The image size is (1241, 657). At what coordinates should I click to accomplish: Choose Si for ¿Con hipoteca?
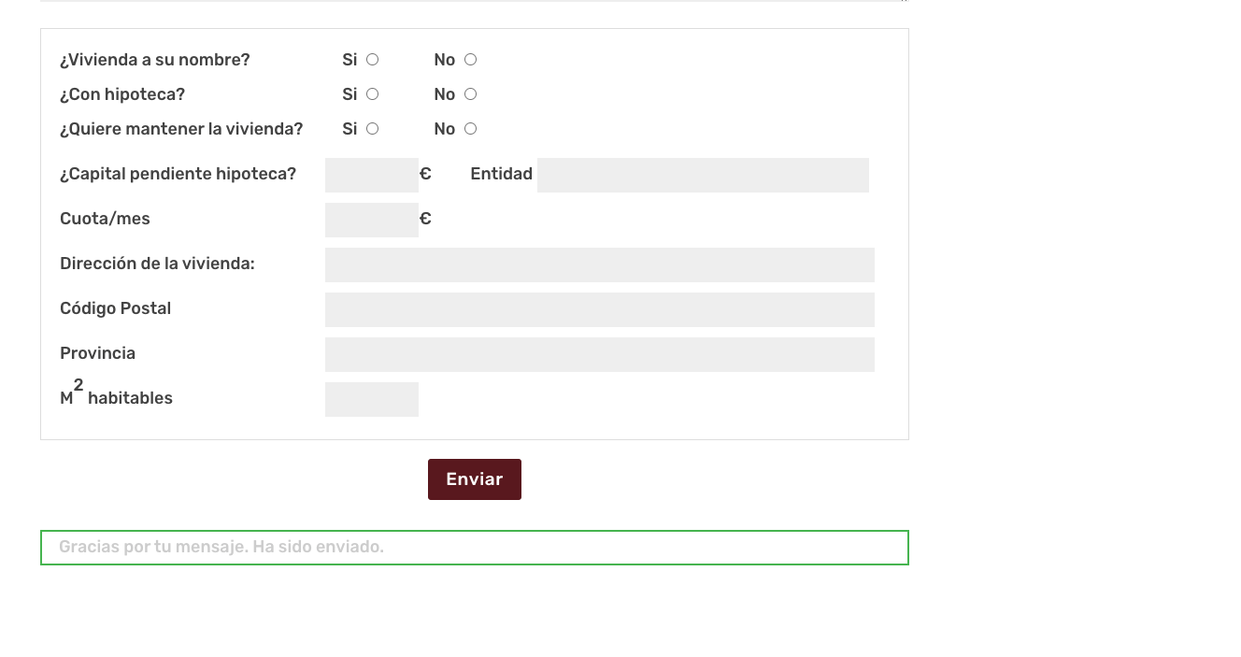click(372, 94)
